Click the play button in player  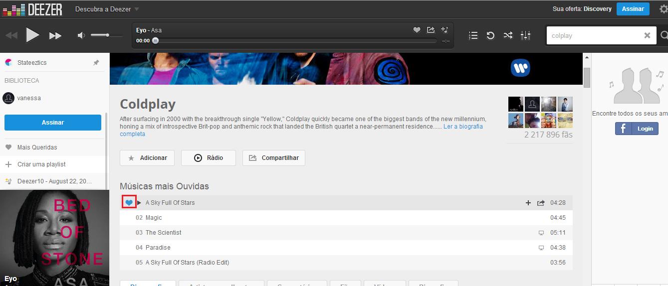32,35
